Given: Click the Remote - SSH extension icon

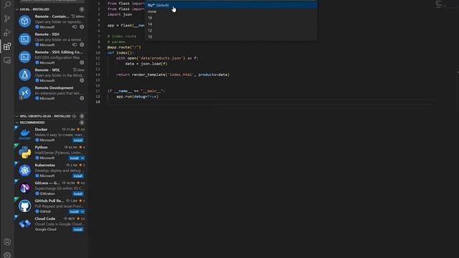Looking at the screenshot, I should [24, 39].
